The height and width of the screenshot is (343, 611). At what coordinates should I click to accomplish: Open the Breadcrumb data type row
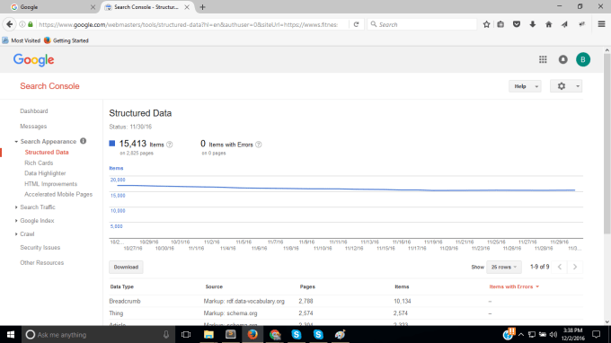point(346,301)
